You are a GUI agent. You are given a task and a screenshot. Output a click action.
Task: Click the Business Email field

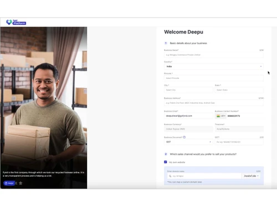188,116
